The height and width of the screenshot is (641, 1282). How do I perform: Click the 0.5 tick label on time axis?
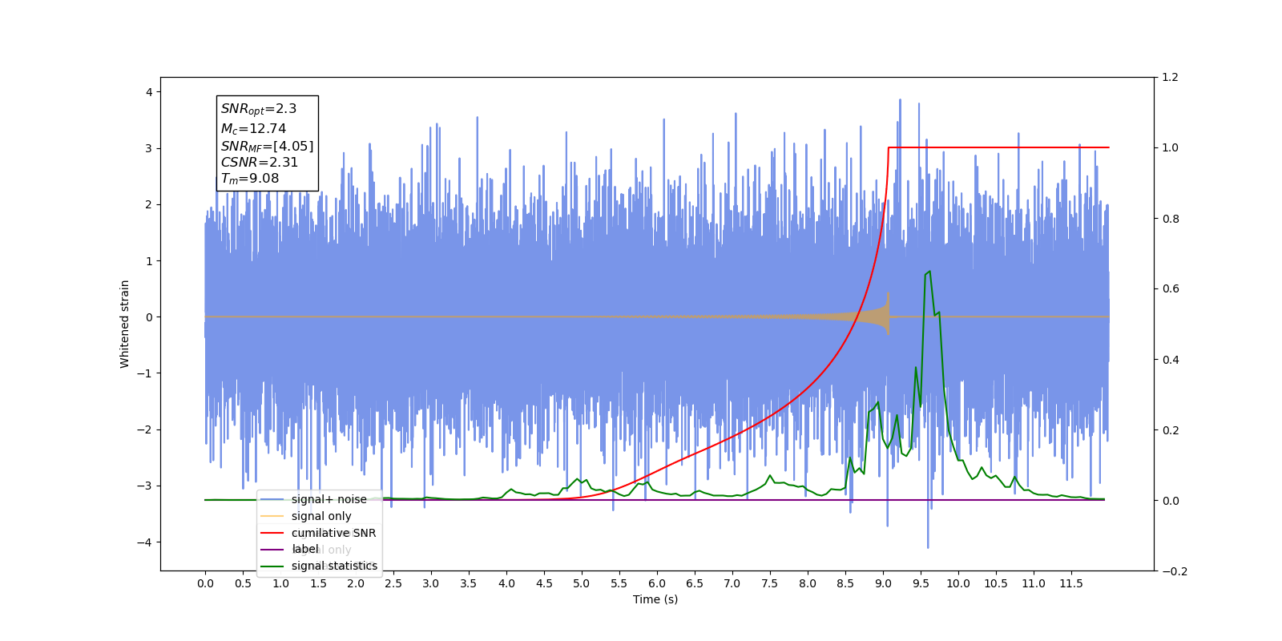[243, 583]
